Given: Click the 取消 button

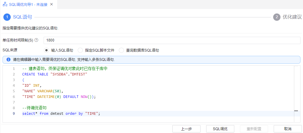Looking at the screenshot, I should (x=288, y=129).
